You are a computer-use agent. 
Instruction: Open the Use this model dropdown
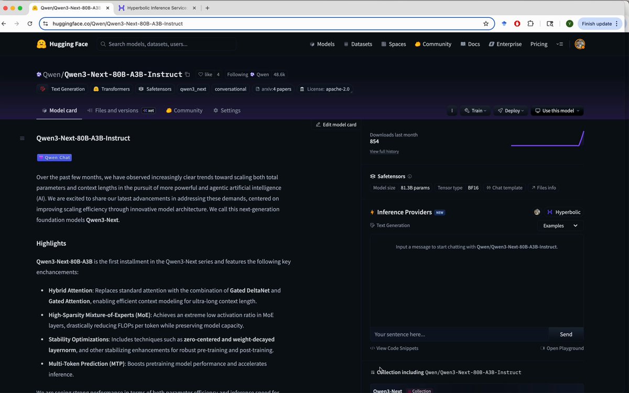pos(557,111)
